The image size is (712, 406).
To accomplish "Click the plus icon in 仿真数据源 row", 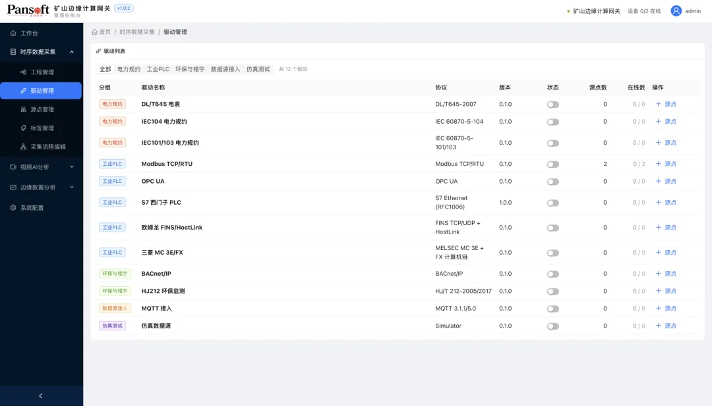I will 659,325.
